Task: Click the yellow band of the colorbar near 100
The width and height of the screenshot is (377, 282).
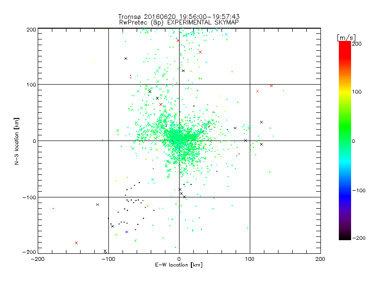Action: point(345,92)
